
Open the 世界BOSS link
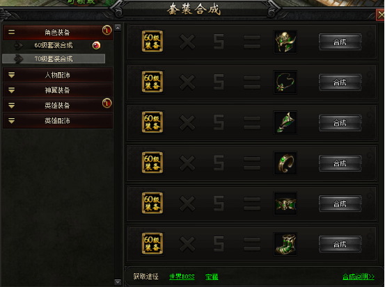pyautogui.click(x=182, y=277)
